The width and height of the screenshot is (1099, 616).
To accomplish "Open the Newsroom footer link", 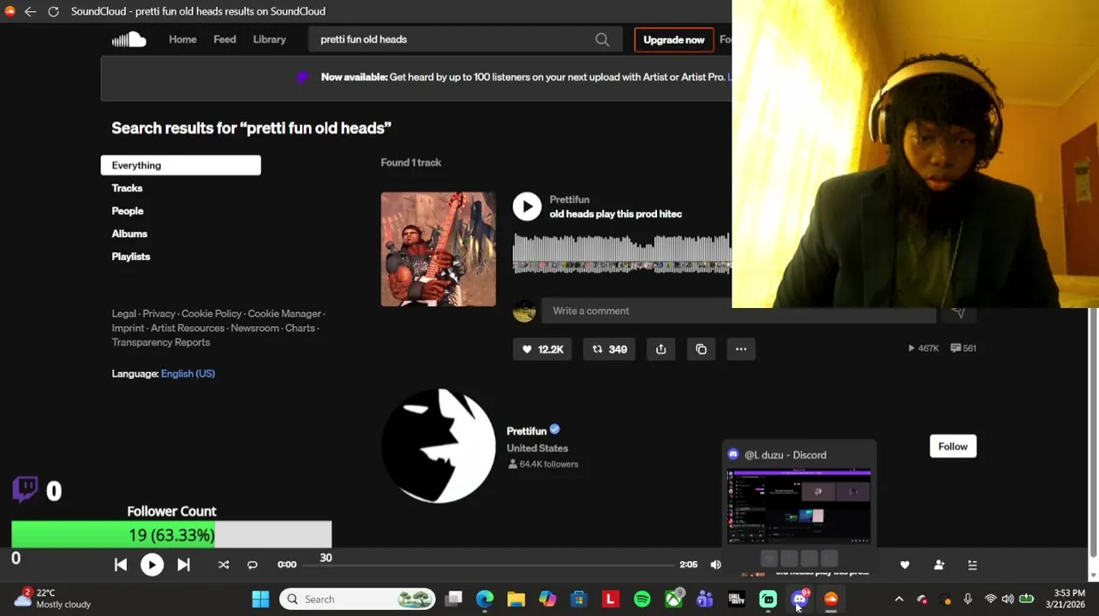I will click(x=254, y=329).
